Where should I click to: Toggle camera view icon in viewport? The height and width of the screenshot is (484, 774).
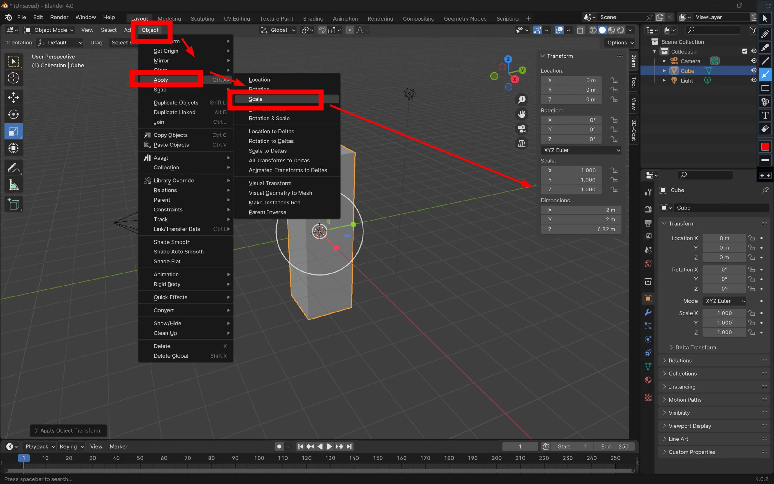tap(522, 129)
